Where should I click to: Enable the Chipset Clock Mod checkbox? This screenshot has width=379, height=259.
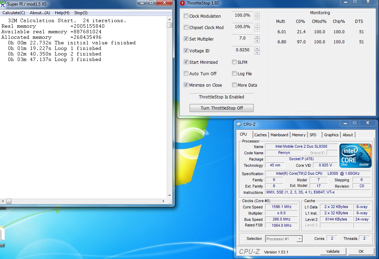click(186, 27)
